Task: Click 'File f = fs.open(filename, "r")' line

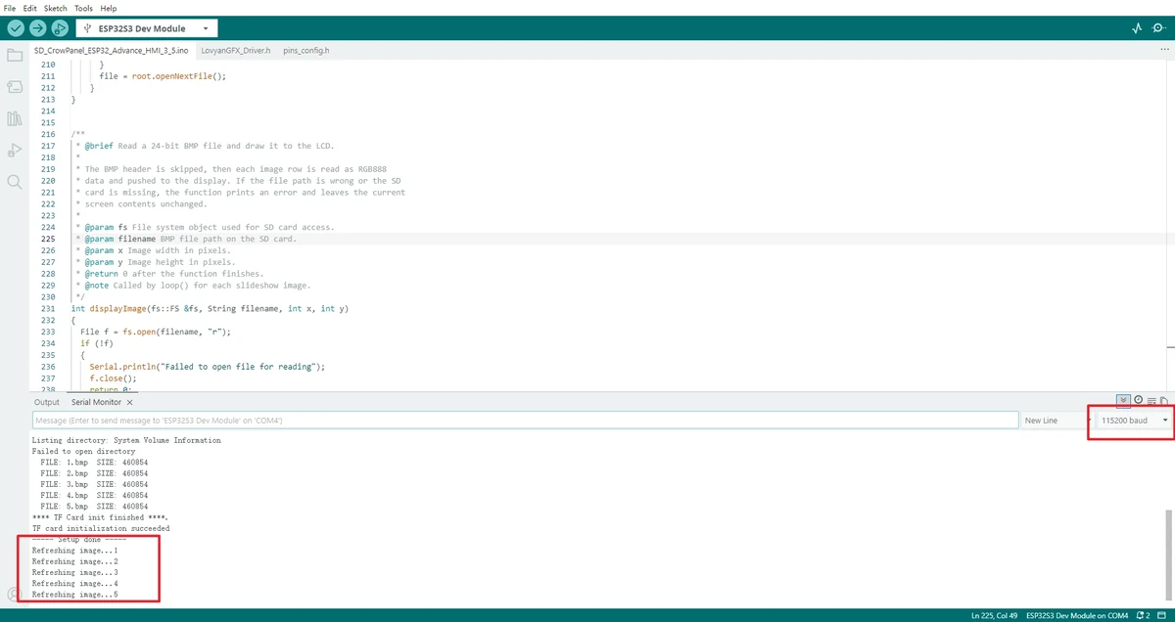Action: (156, 332)
